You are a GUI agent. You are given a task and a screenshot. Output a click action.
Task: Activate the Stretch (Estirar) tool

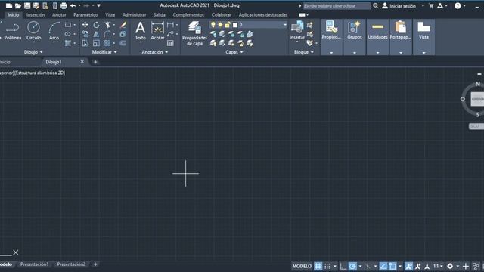click(x=85, y=43)
